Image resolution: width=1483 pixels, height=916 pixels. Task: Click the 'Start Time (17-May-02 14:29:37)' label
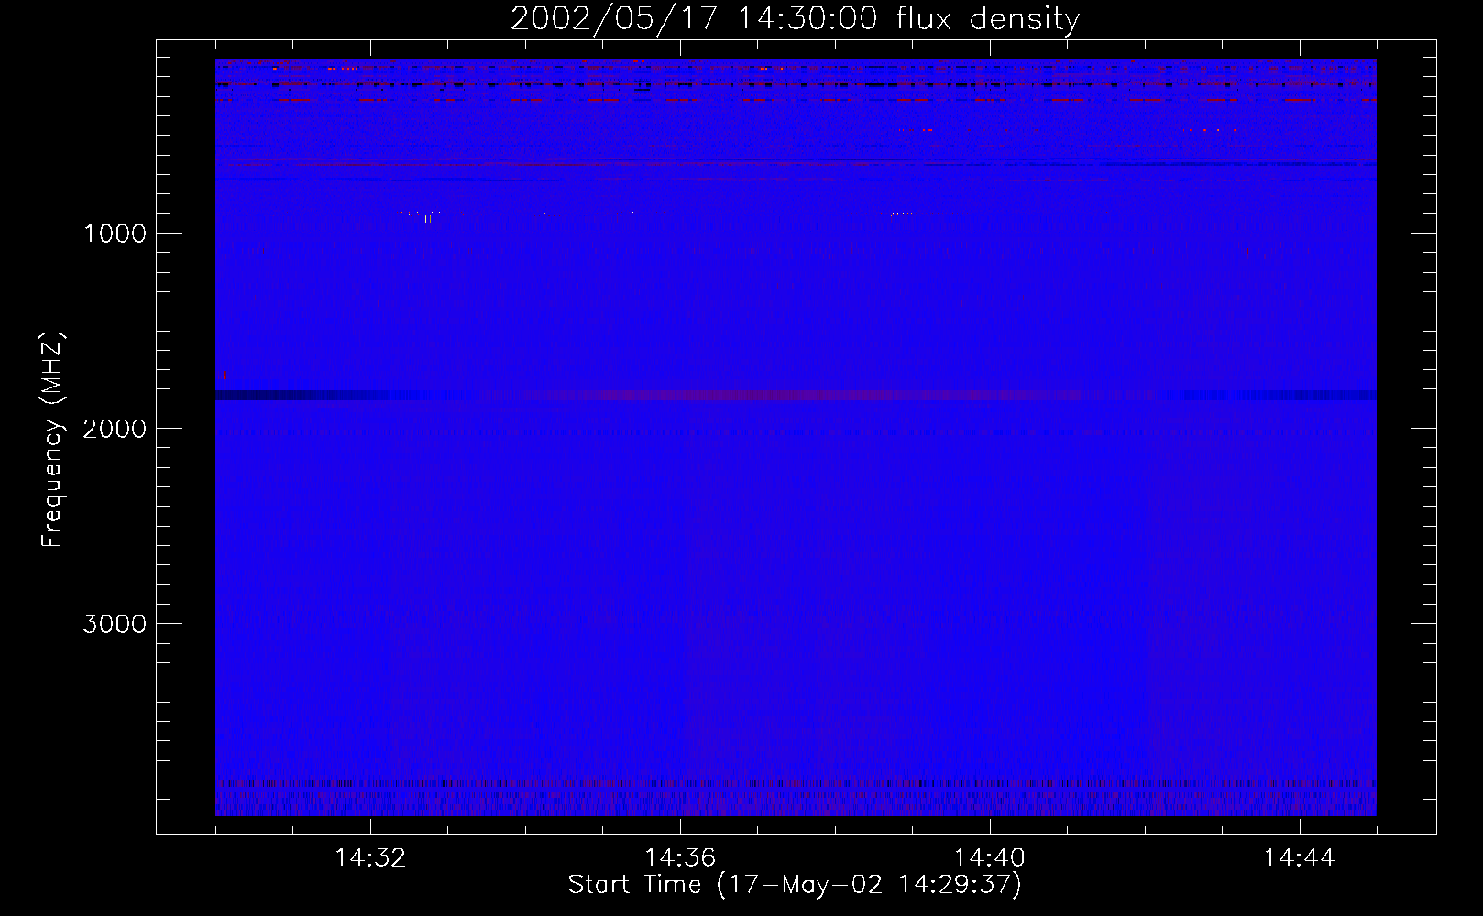[x=795, y=885]
